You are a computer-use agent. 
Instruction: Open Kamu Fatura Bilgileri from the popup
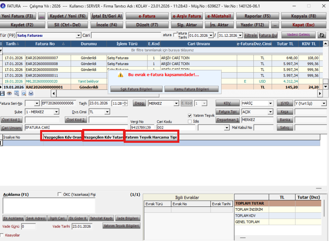(191, 89)
